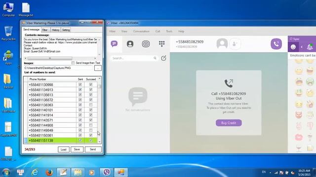The width and height of the screenshot is (316, 177).
Task: Click the message box scroll right arrow
Action: [95, 59]
